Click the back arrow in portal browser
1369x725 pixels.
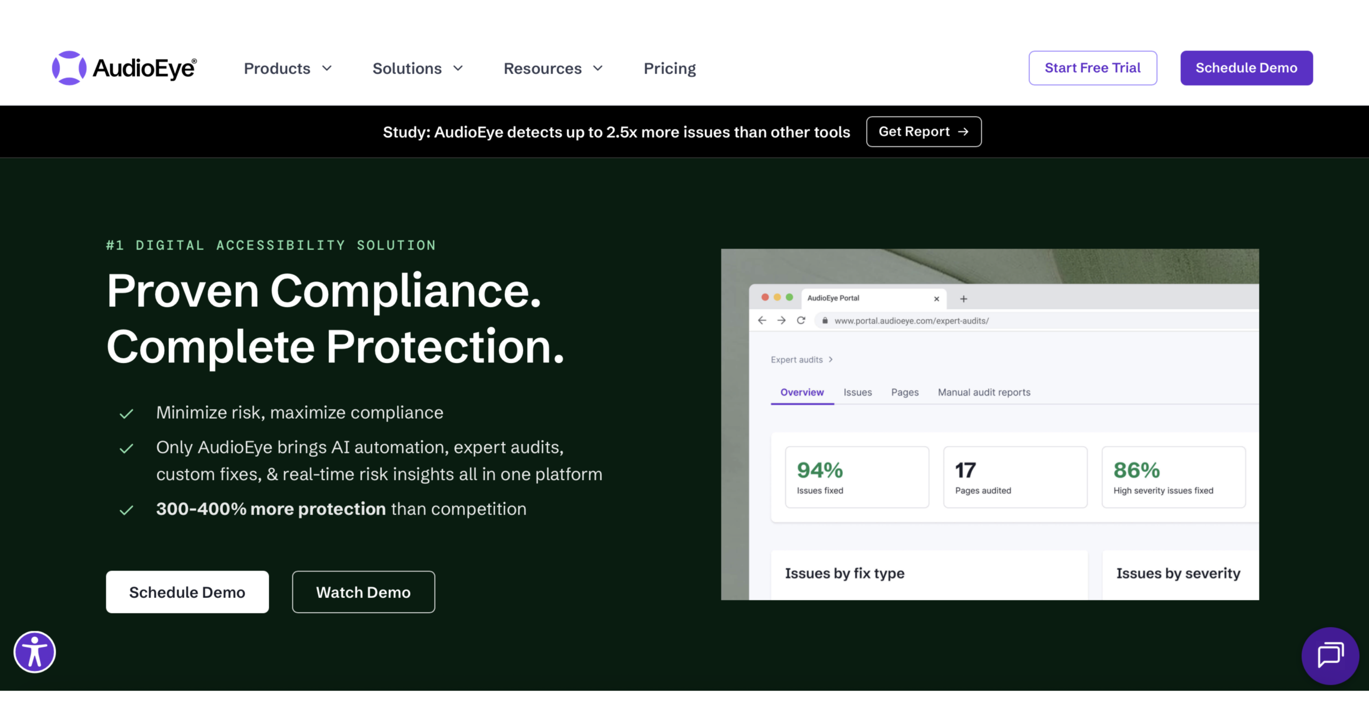(x=762, y=320)
